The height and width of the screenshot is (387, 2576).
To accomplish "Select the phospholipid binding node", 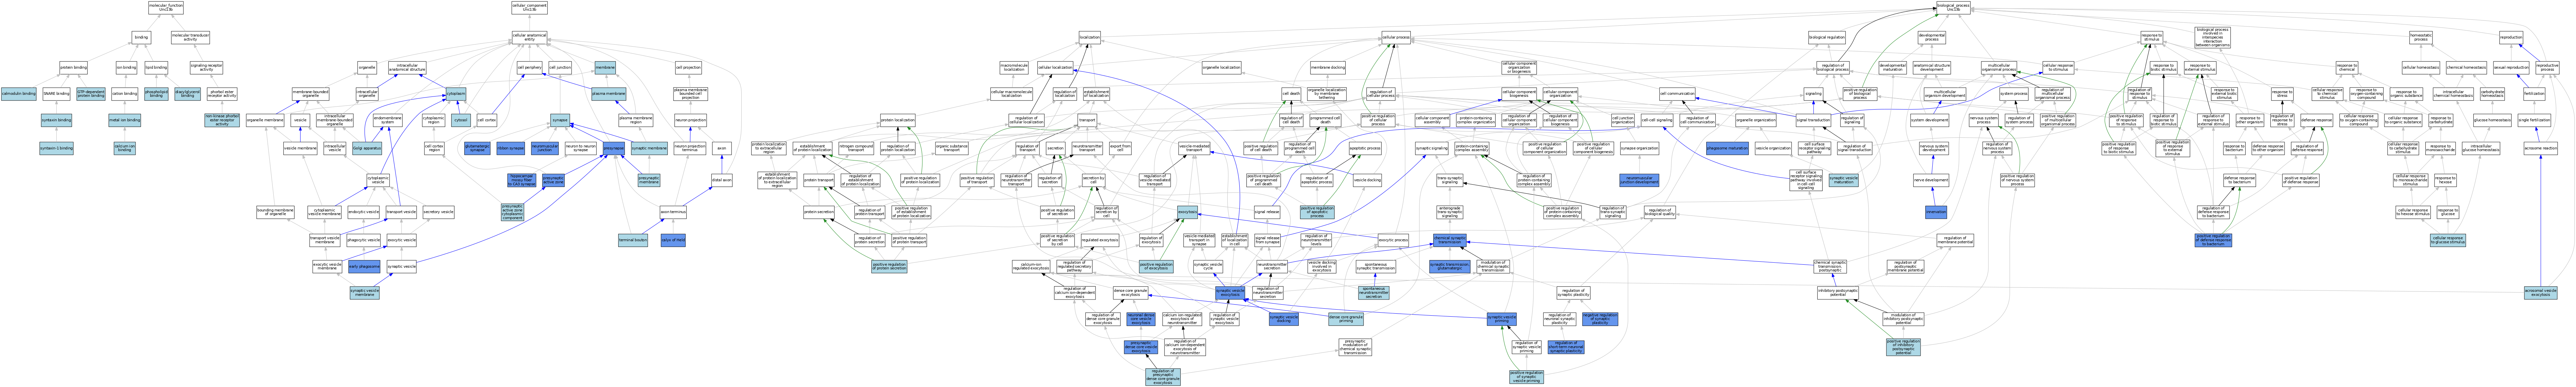I will point(156,94).
